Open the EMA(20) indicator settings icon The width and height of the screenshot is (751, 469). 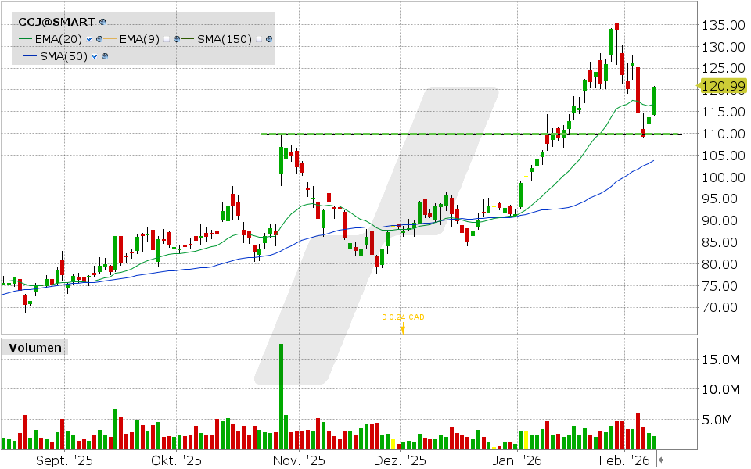coord(99,39)
